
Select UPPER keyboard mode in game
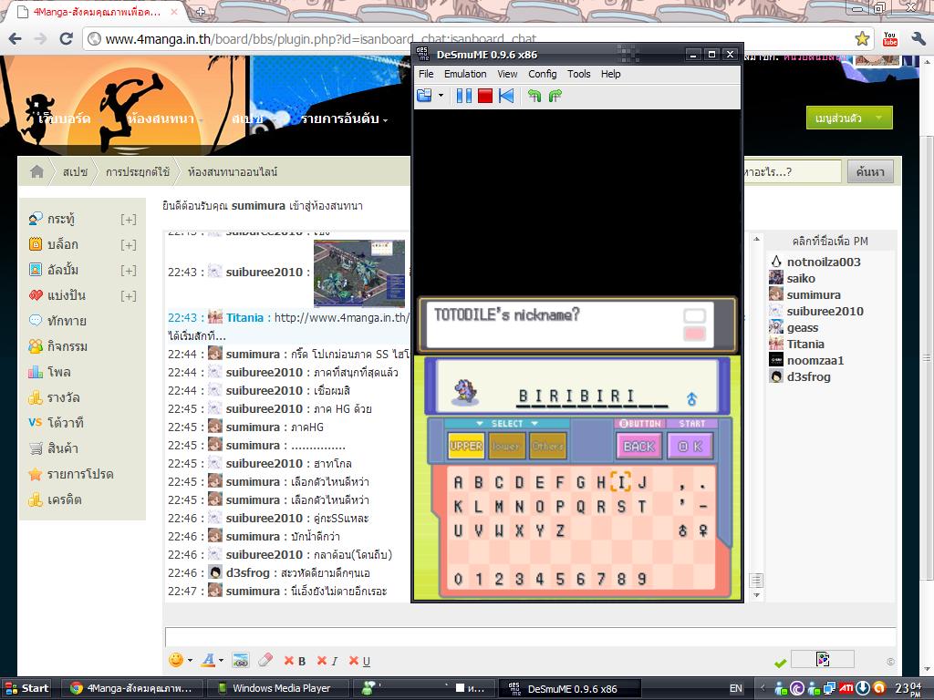[466, 446]
